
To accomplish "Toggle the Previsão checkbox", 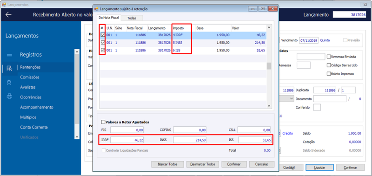I will (345, 40).
